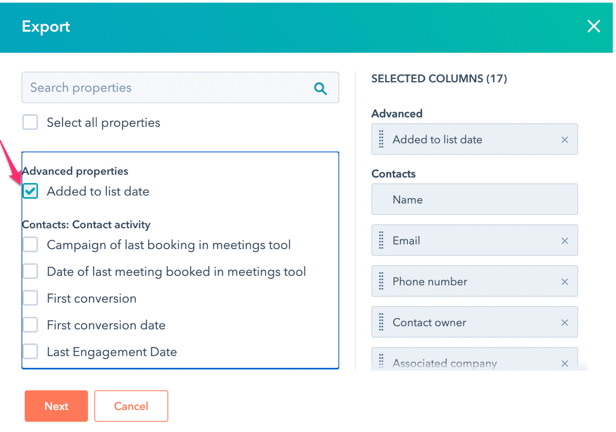
Task: Click drag handle on Added to list date
Action: point(381,139)
